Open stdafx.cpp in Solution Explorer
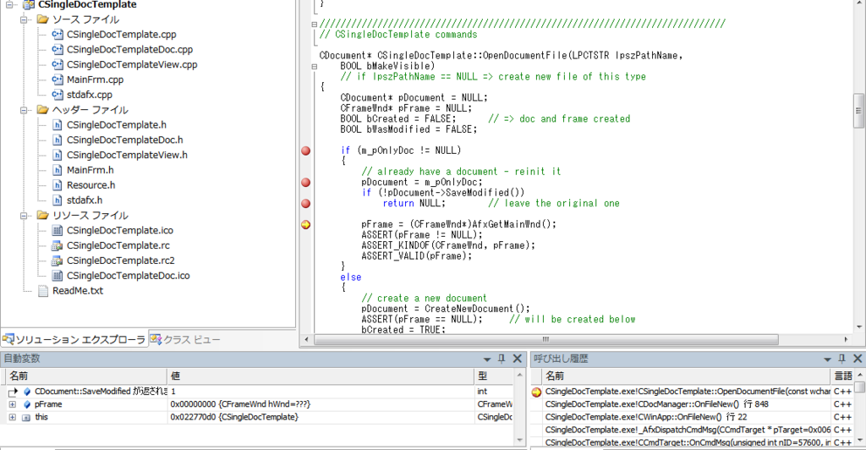This screenshot has height=450, width=866. (x=90, y=95)
